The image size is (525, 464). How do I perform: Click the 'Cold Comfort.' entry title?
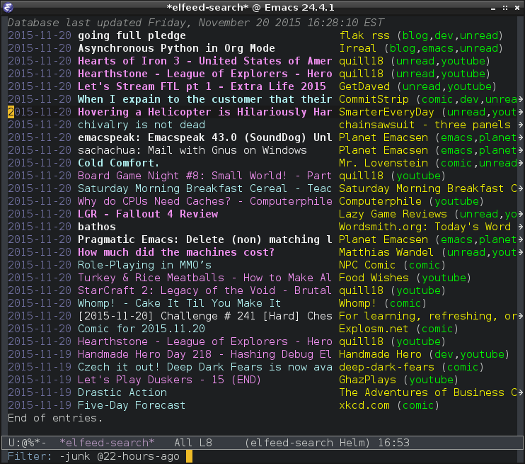point(119,163)
